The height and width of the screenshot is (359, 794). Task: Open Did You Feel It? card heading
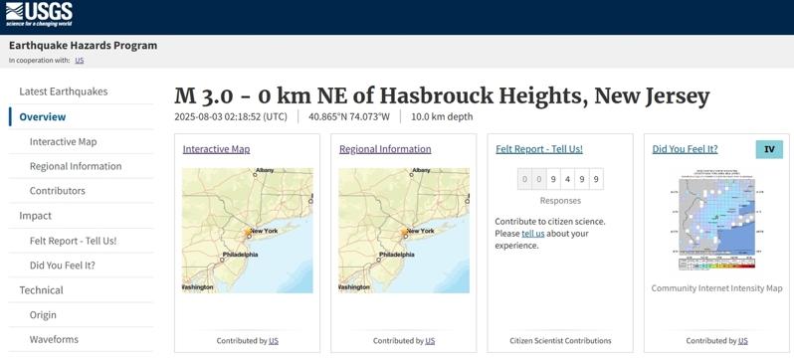pos(685,149)
